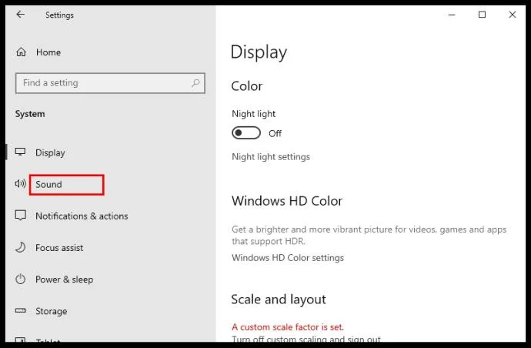Click 'A custom scale factor is set.' text
The image size is (531, 348).
(288, 327)
